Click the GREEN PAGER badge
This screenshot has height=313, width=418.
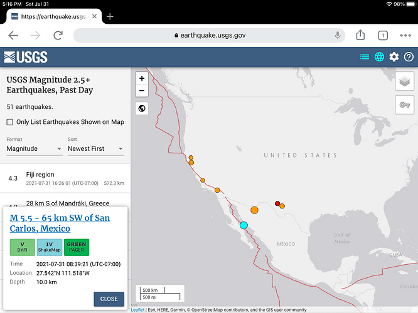(x=77, y=247)
